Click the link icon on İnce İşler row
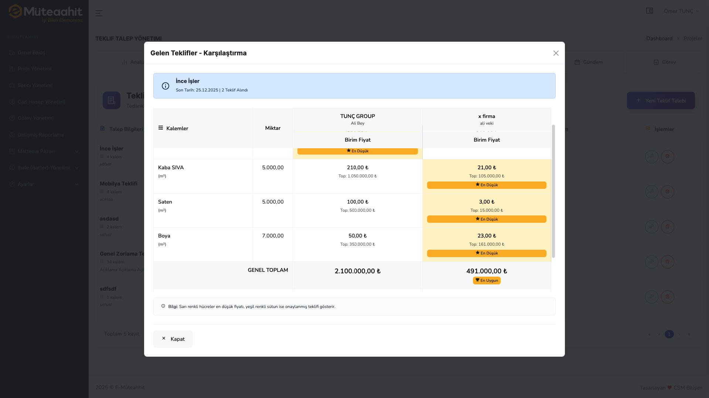The width and height of the screenshot is (709, 398). [651, 156]
